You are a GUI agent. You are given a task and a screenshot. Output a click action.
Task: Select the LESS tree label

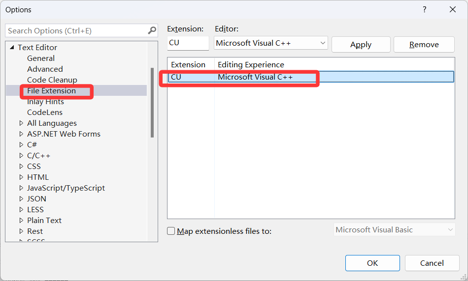click(x=35, y=210)
